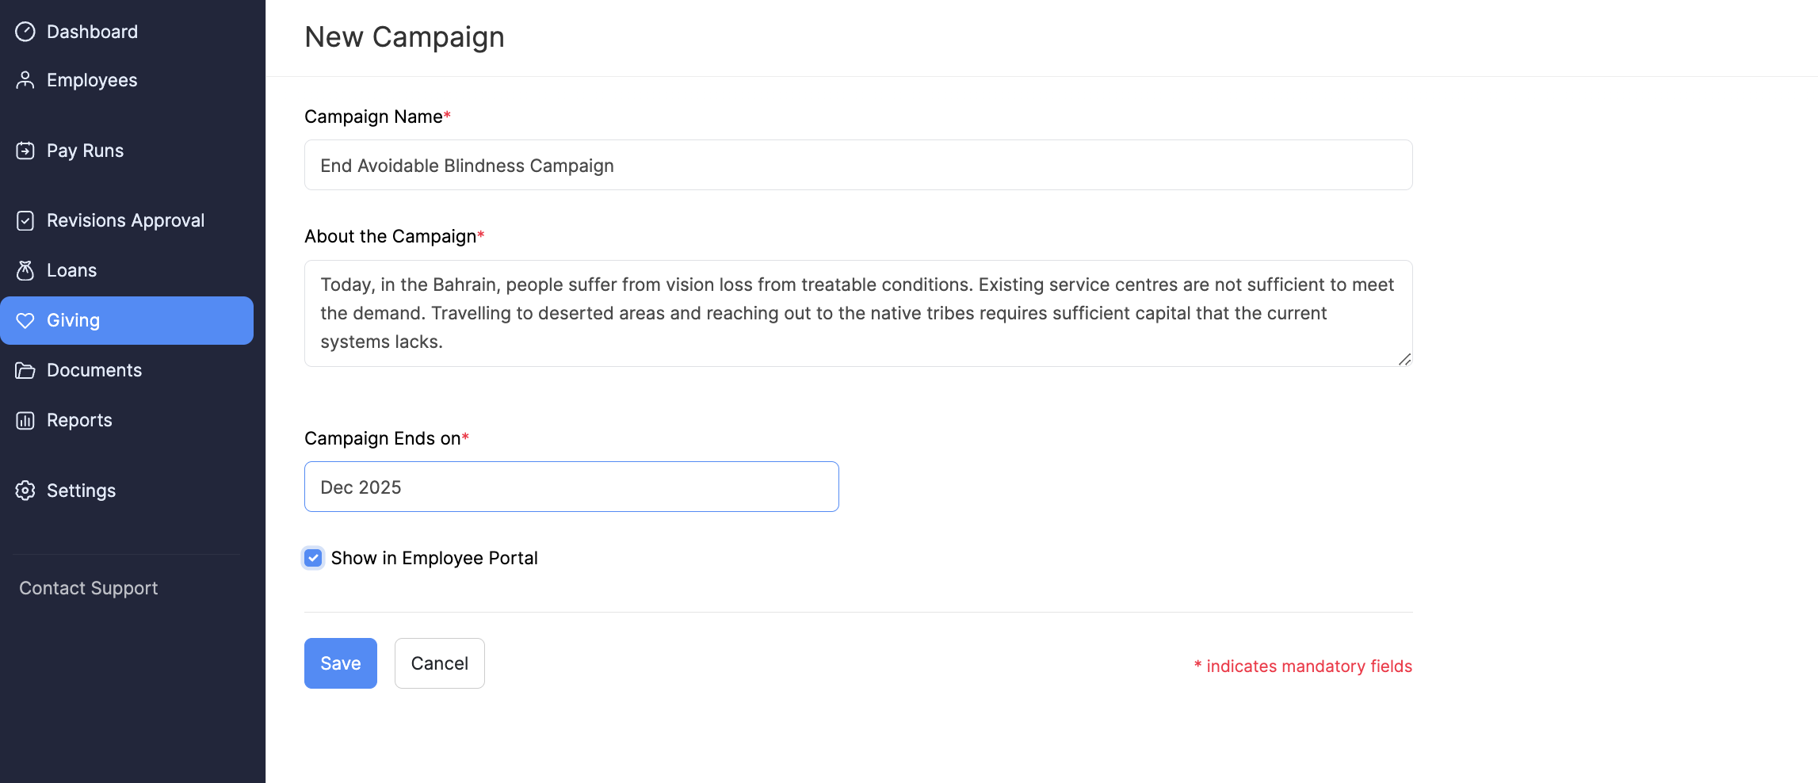
Task: Open the Reports section
Action: tap(79, 420)
